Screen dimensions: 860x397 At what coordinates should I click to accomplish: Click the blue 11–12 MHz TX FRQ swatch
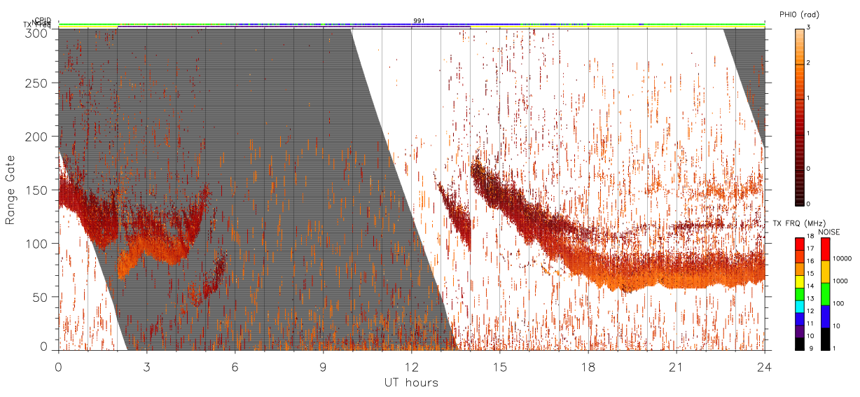[x=799, y=318]
